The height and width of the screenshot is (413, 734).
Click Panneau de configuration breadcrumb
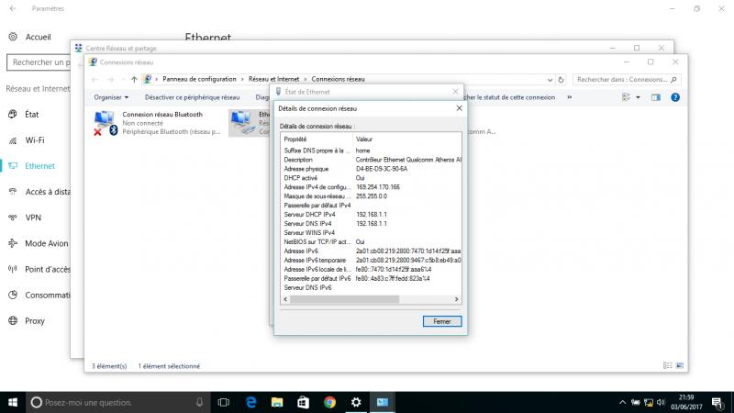199,79
